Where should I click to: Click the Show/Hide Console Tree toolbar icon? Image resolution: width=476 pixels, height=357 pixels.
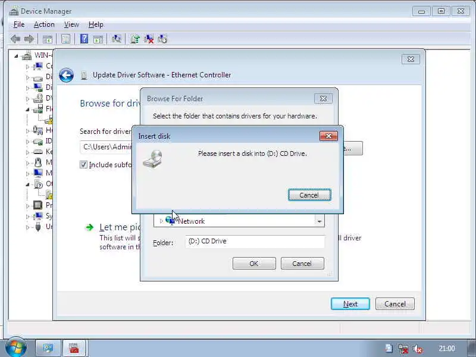click(x=48, y=39)
